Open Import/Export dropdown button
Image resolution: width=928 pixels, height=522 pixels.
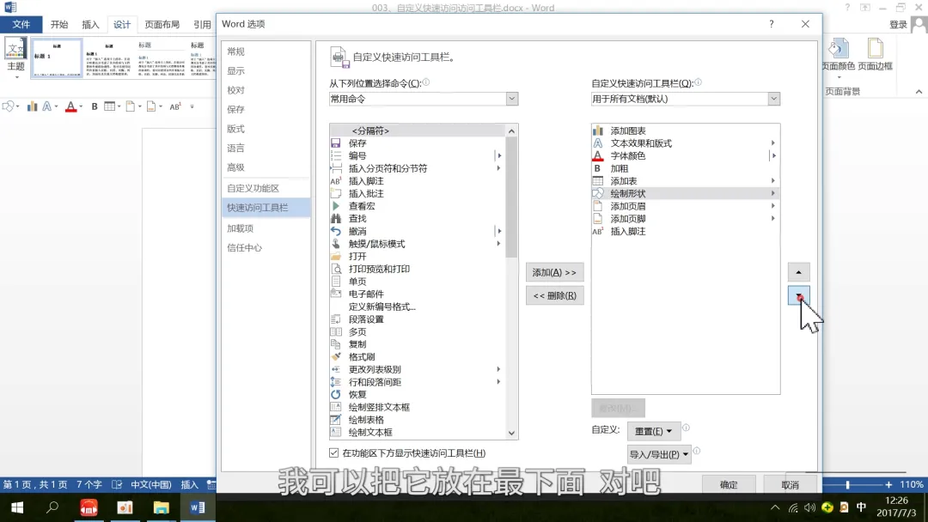[659, 454]
